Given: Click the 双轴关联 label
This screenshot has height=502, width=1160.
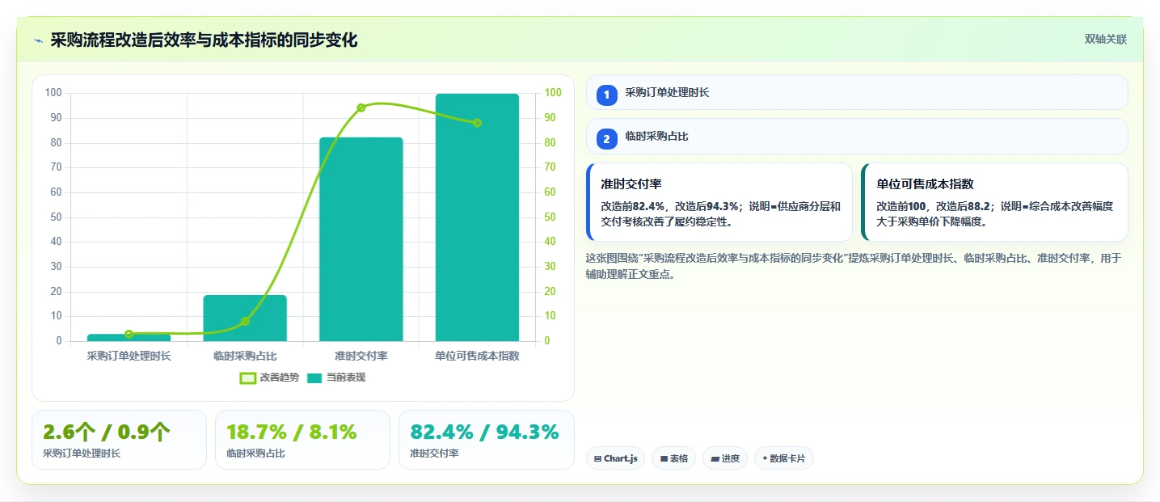Looking at the screenshot, I should pyautogui.click(x=1105, y=40).
